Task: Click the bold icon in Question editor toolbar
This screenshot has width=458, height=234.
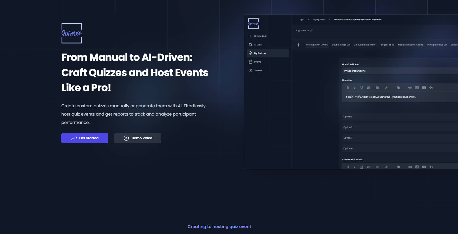Action: pos(348,88)
